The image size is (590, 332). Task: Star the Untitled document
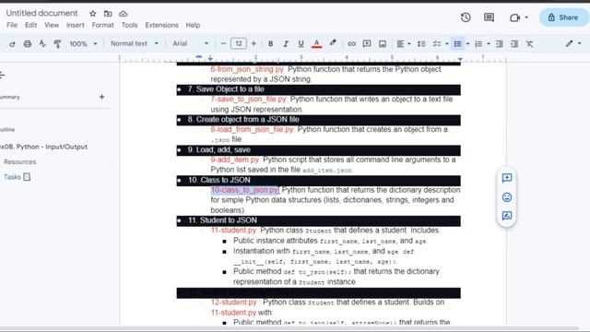(92, 14)
